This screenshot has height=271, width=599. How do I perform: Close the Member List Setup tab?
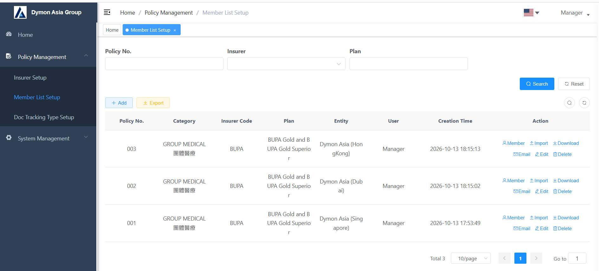[175, 30]
